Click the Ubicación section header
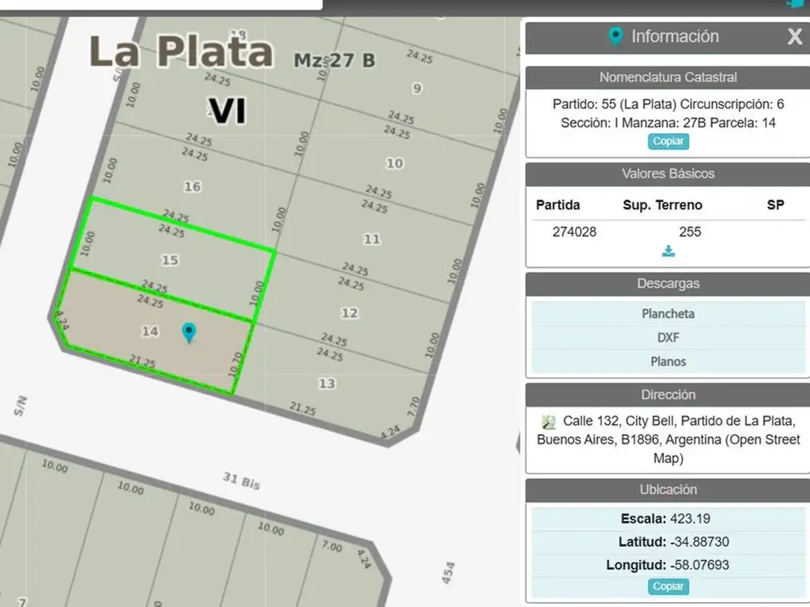 (668, 489)
